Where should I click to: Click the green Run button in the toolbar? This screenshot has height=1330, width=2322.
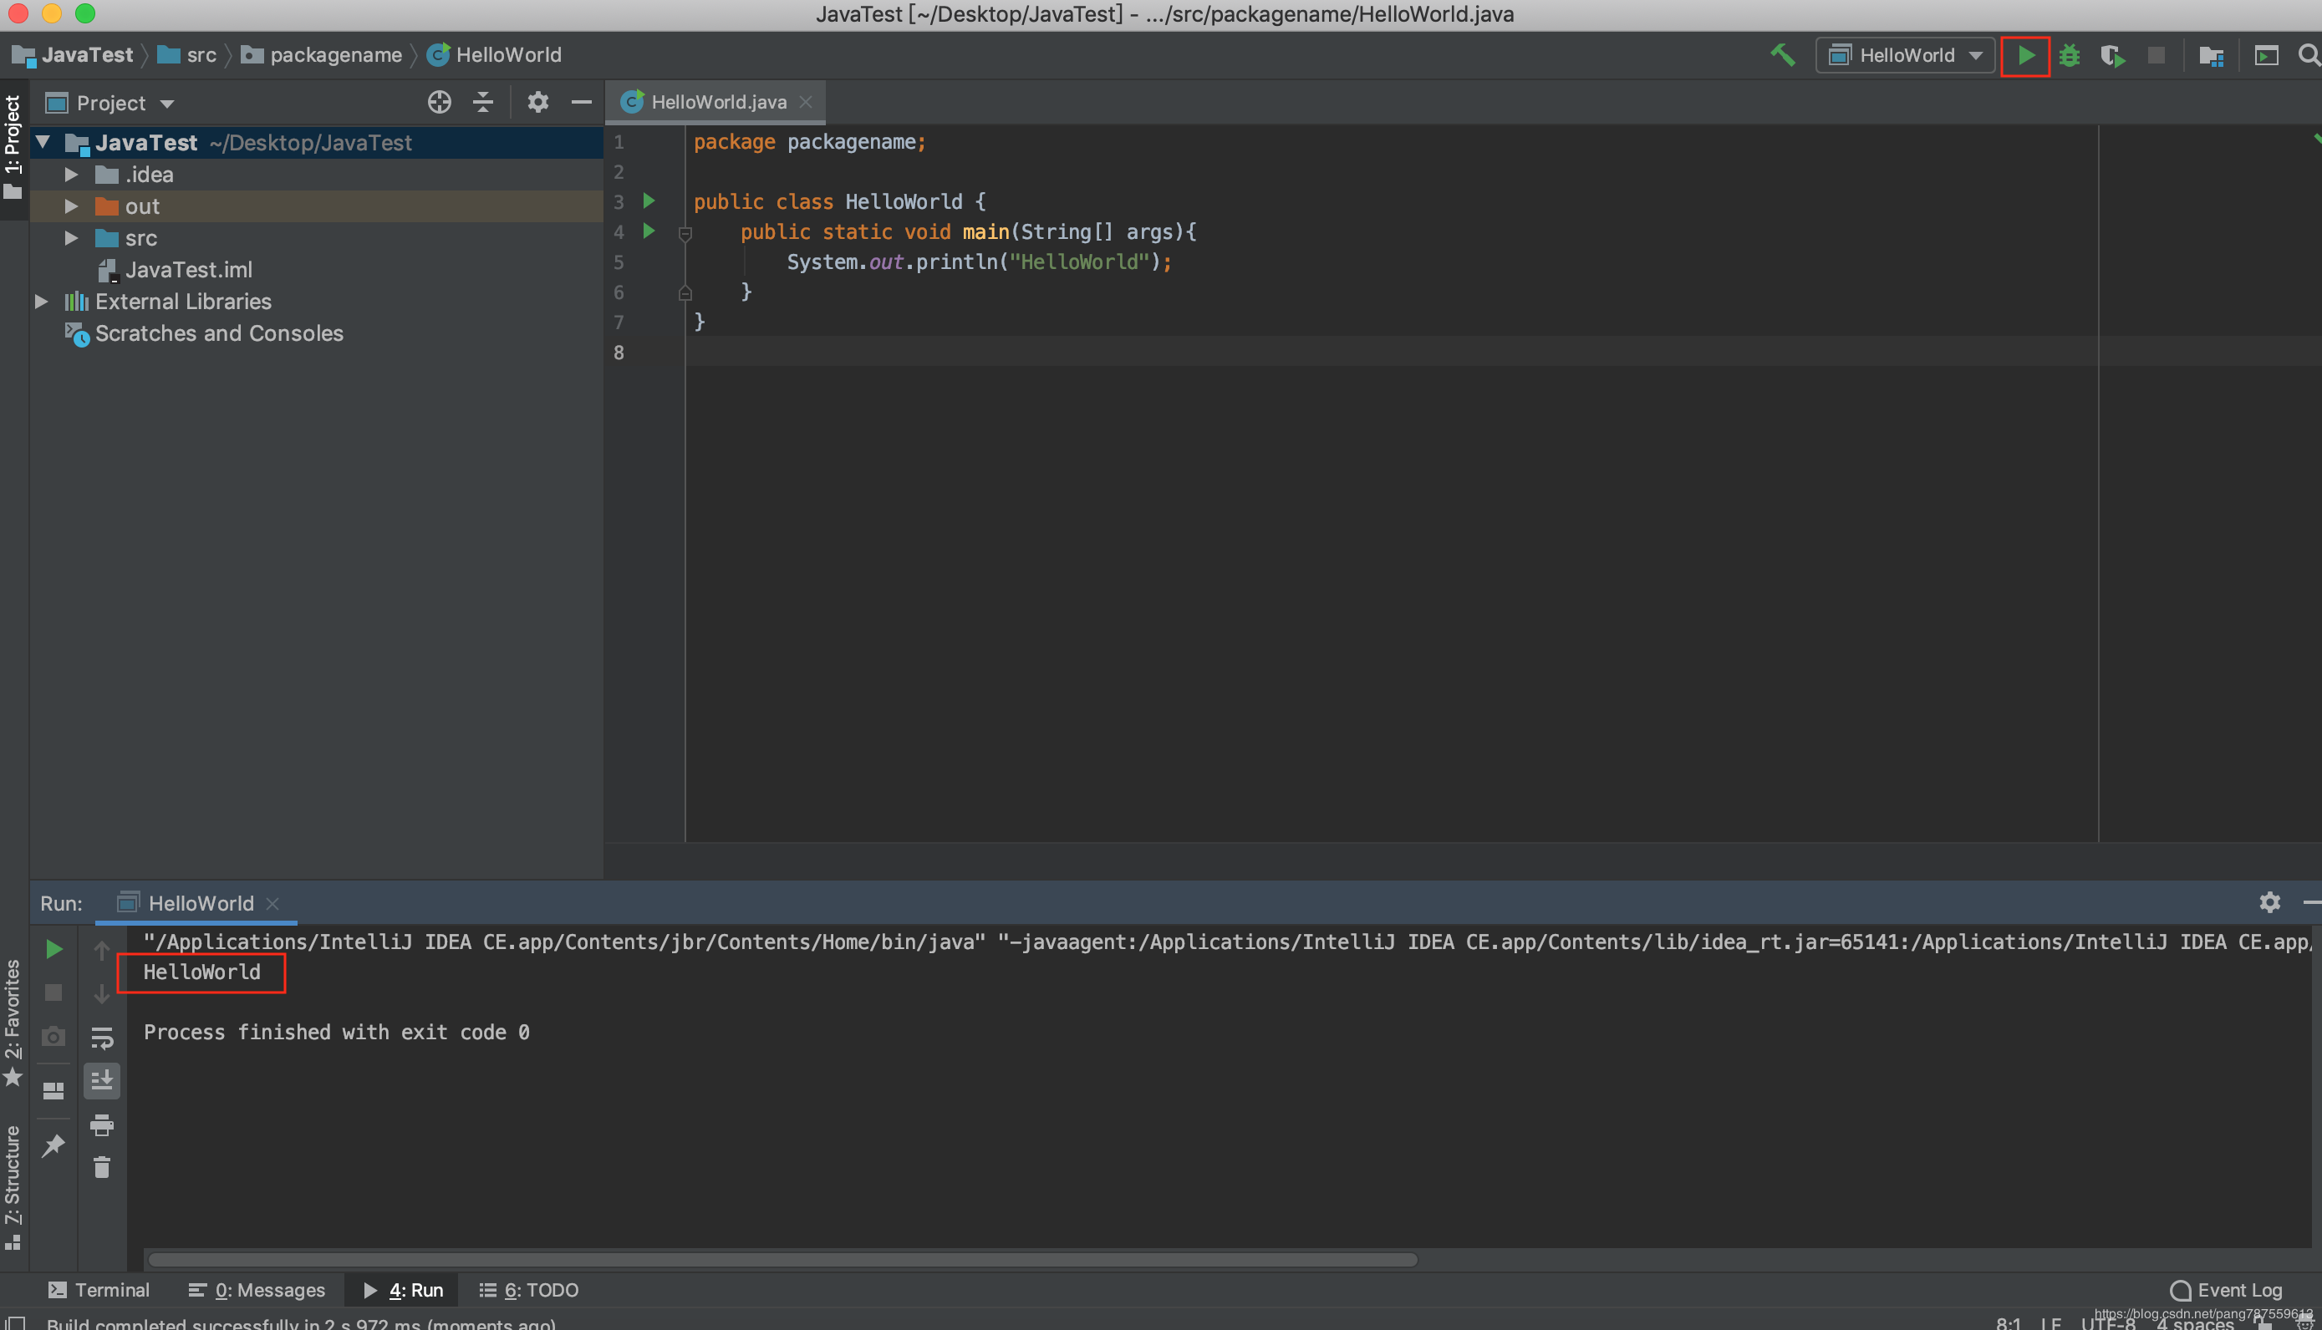(x=2025, y=56)
